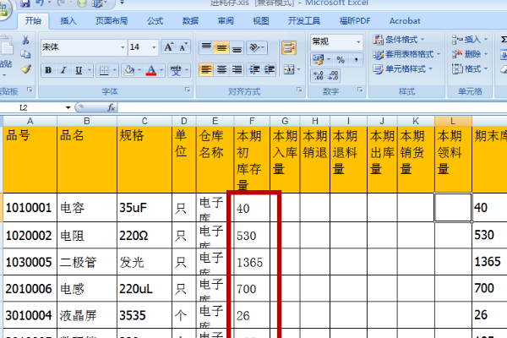Click the 插入 cells icon in 单元格 group
Screen dimensions: 507x338
(x=457, y=40)
